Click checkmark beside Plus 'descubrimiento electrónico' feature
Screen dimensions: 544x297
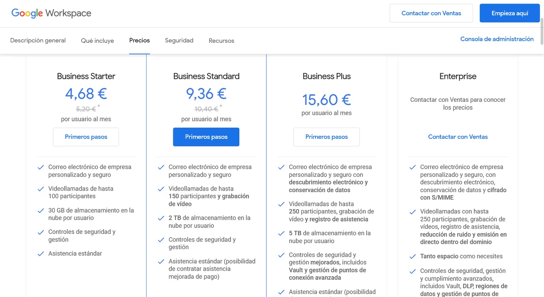click(x=281, y=167)
